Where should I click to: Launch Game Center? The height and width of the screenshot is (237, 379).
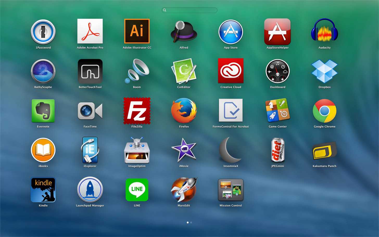[277, 110]
